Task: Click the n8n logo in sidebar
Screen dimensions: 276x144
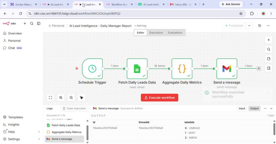Action: coord(9,23)
